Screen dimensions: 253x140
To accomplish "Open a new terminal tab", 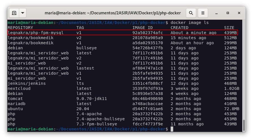I will 14,13.
